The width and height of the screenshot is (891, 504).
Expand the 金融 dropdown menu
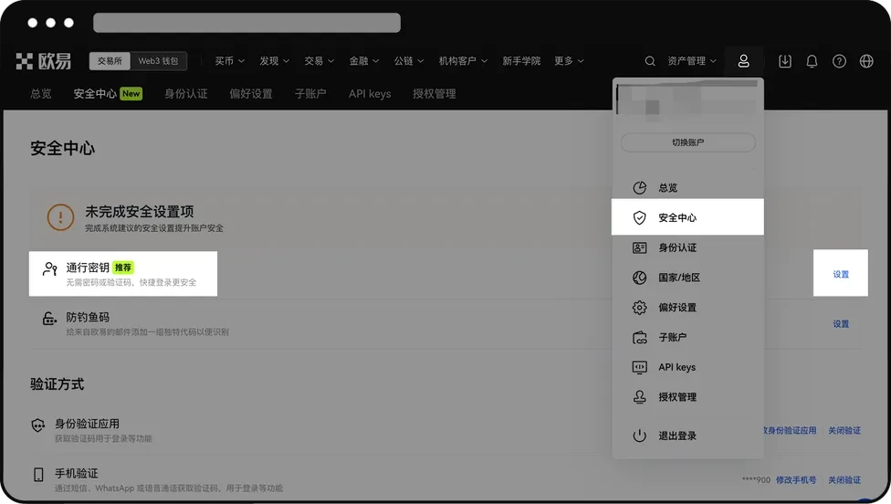point(363,61)
